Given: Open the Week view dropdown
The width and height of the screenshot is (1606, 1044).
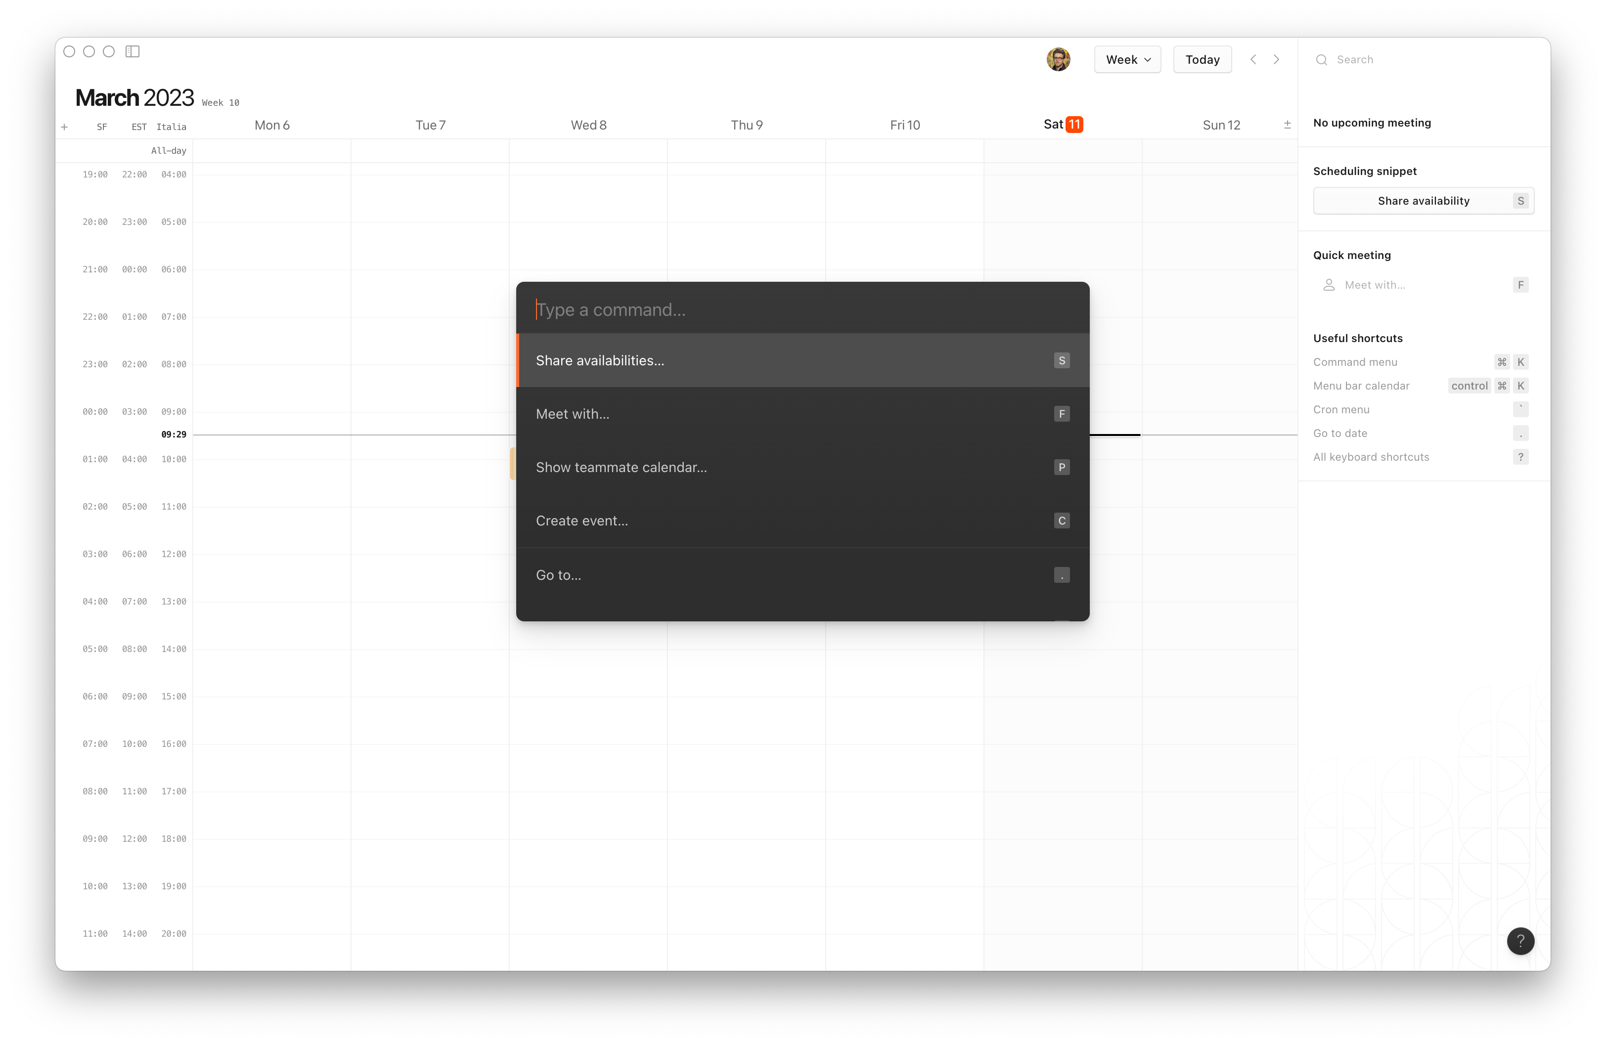Looking at the screenshot, I should [1127, 59].
